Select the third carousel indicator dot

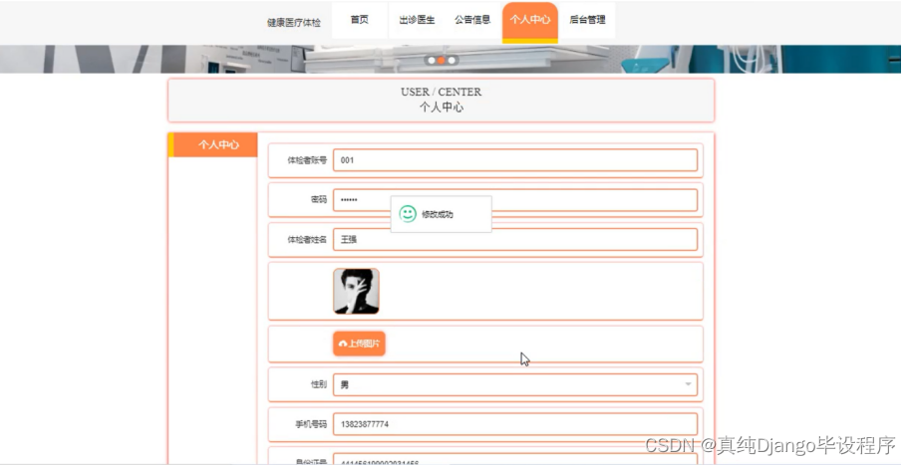pyautogui.click(x=452, y=61)
